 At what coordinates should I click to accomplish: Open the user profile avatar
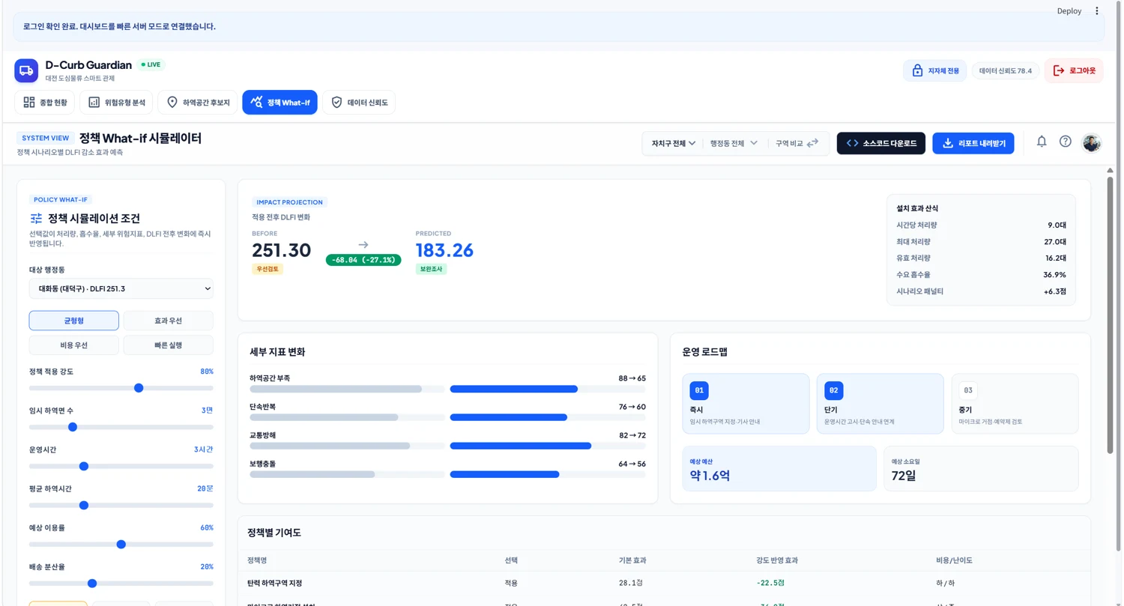(x=1092, y=142)
